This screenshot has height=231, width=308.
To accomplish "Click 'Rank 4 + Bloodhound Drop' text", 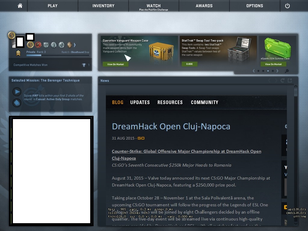I will pyautogui.click(x=75, y=52).
